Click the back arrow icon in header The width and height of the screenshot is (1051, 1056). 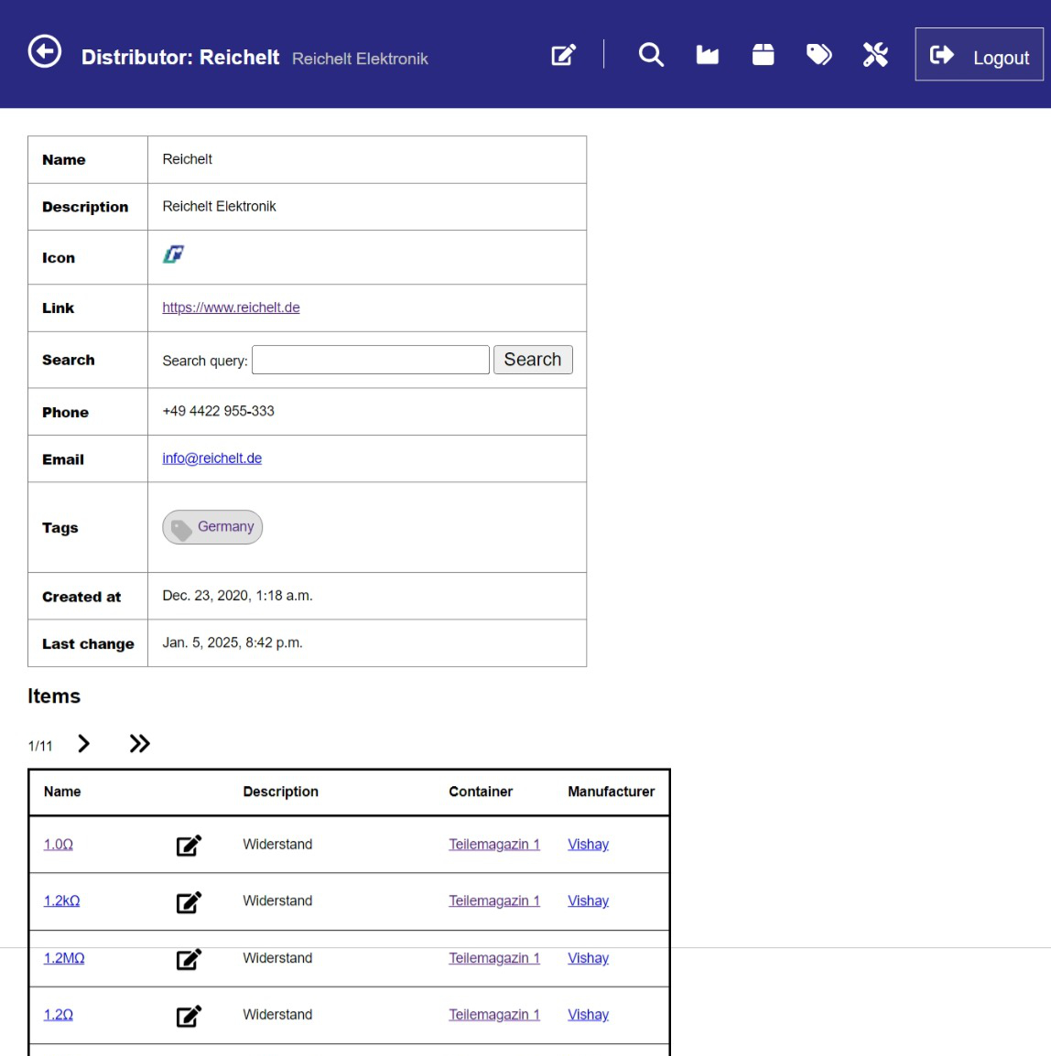tap(45, 51)
